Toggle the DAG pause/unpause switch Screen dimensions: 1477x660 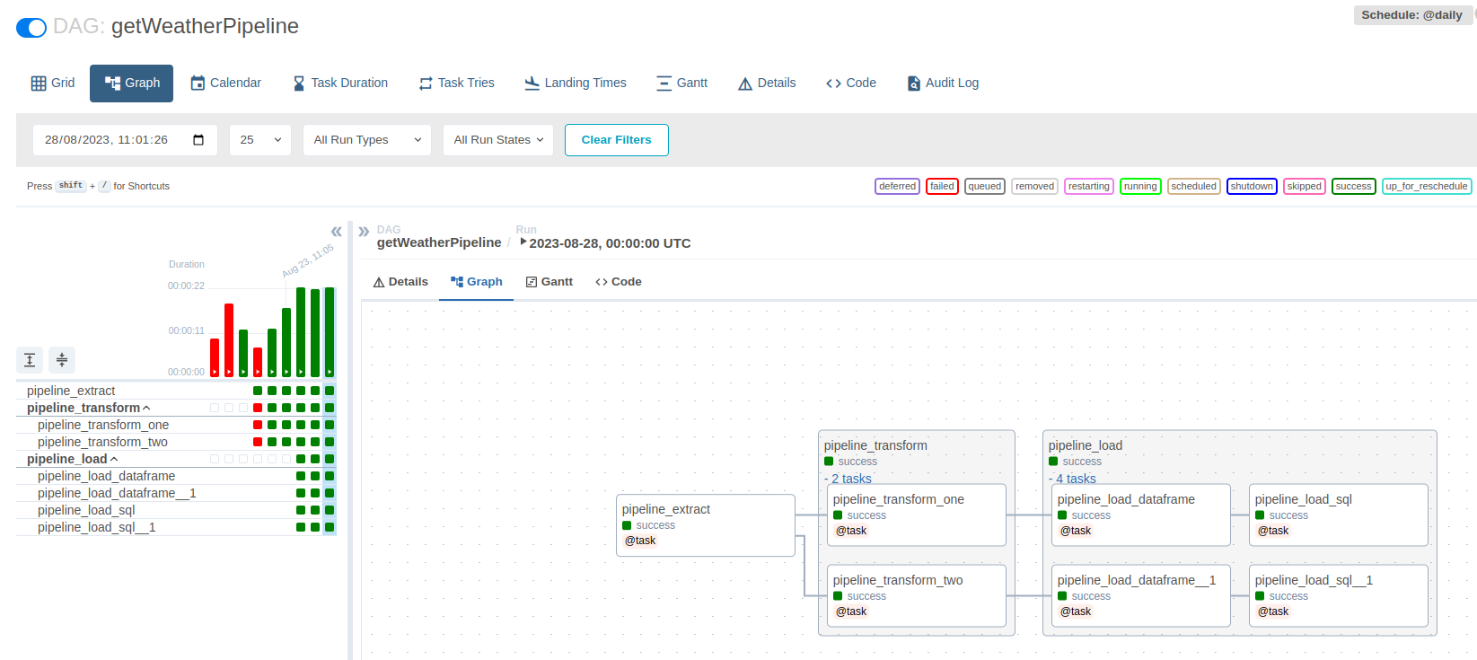coord(31,28)
